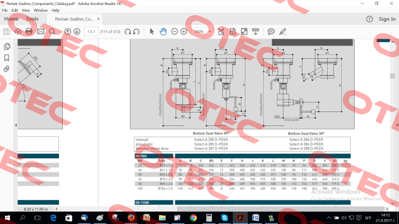The image size is (399, 224).
Task: Open Firefox from the taskbar
Action: pos(131,218)
